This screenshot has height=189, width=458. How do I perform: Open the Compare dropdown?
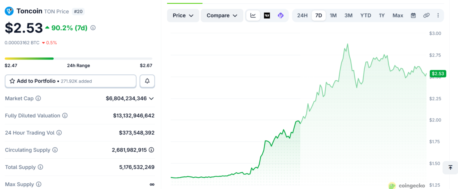[222, 15]
